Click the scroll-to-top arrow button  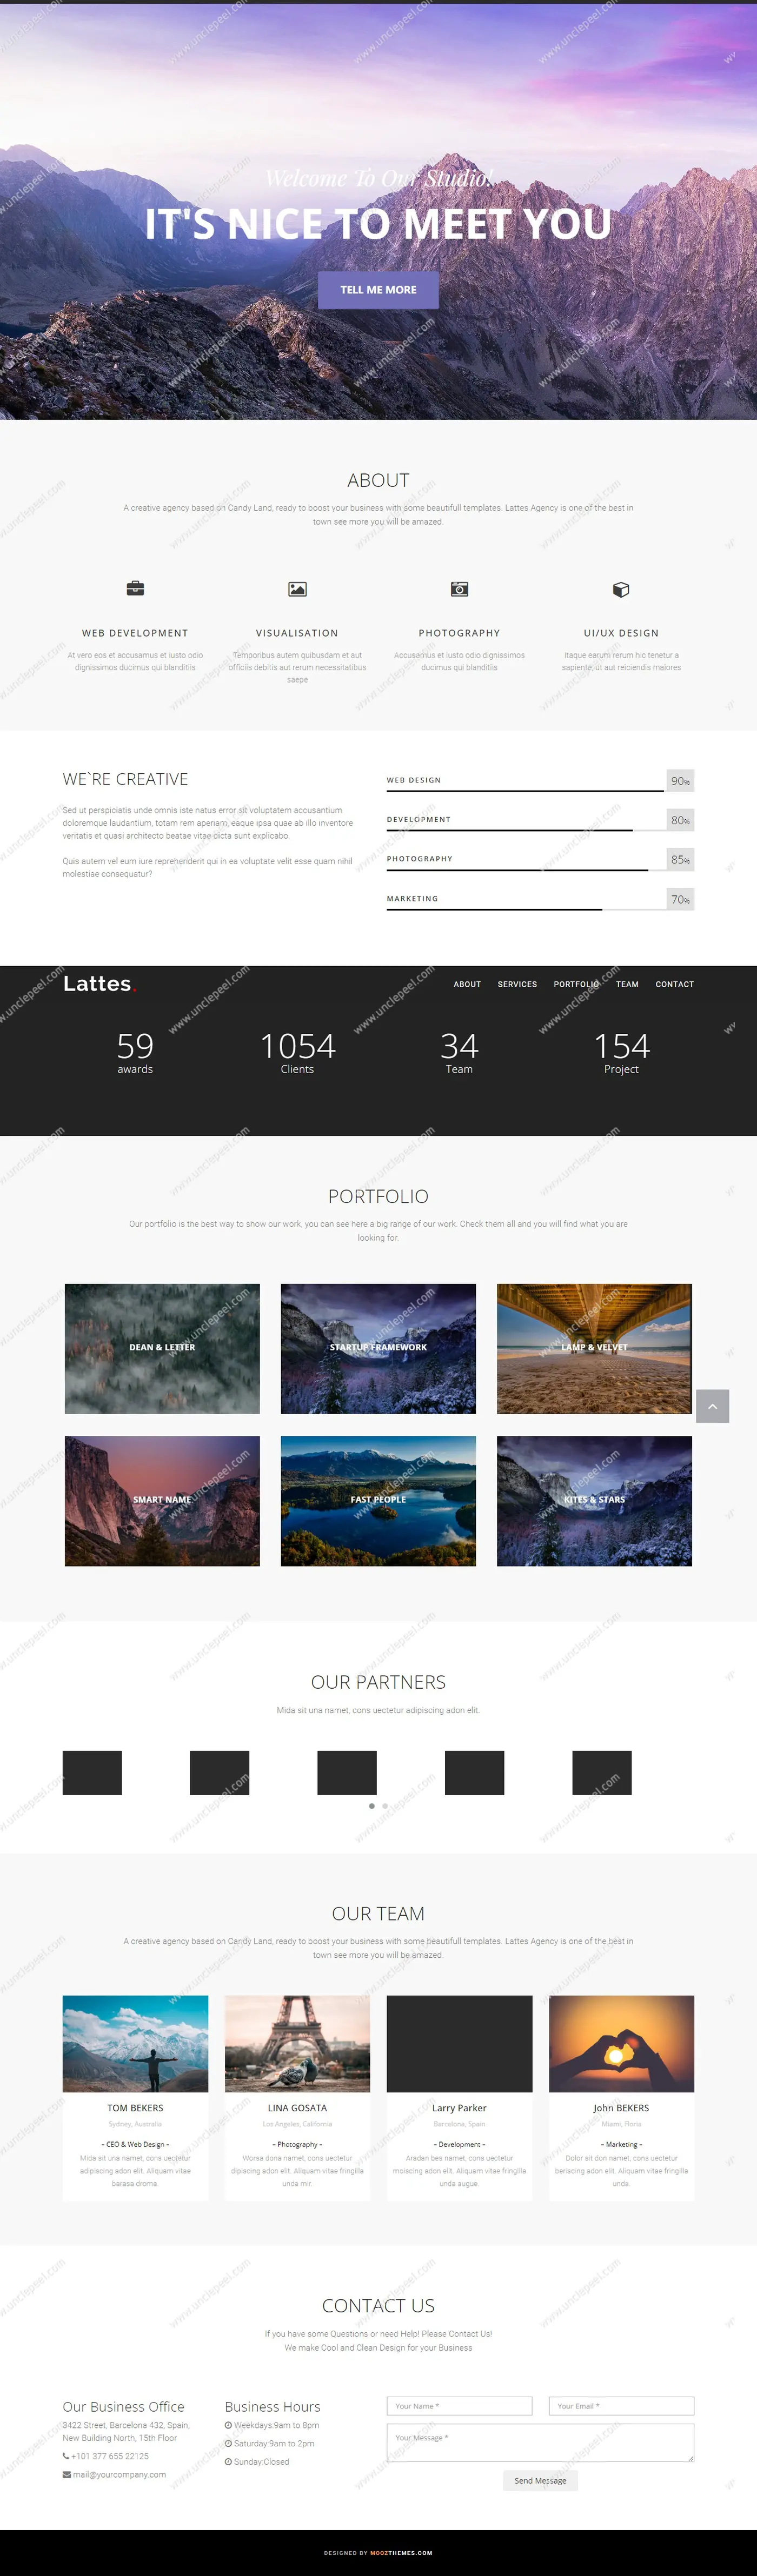point(712,1406)
